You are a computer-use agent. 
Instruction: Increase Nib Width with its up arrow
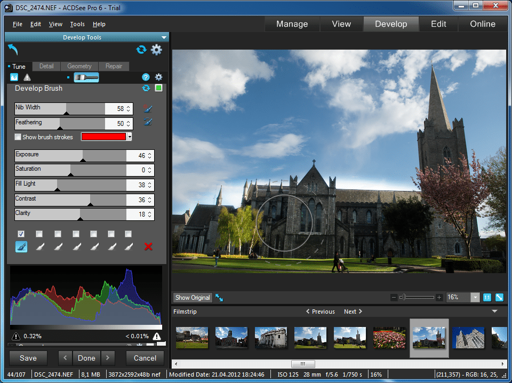(x=129, y=107)
